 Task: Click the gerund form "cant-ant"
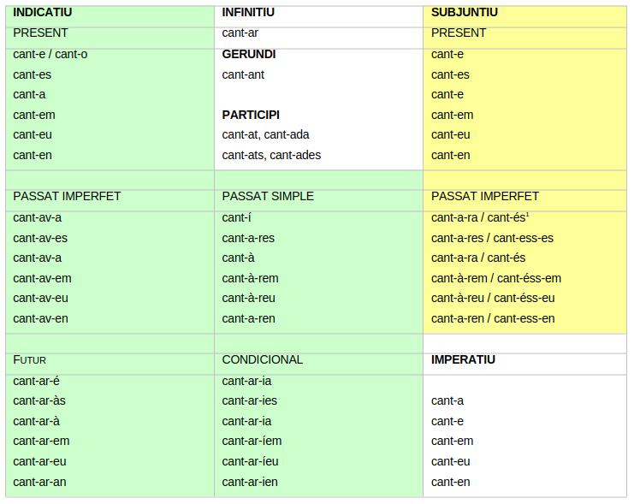tap(243, 74)
